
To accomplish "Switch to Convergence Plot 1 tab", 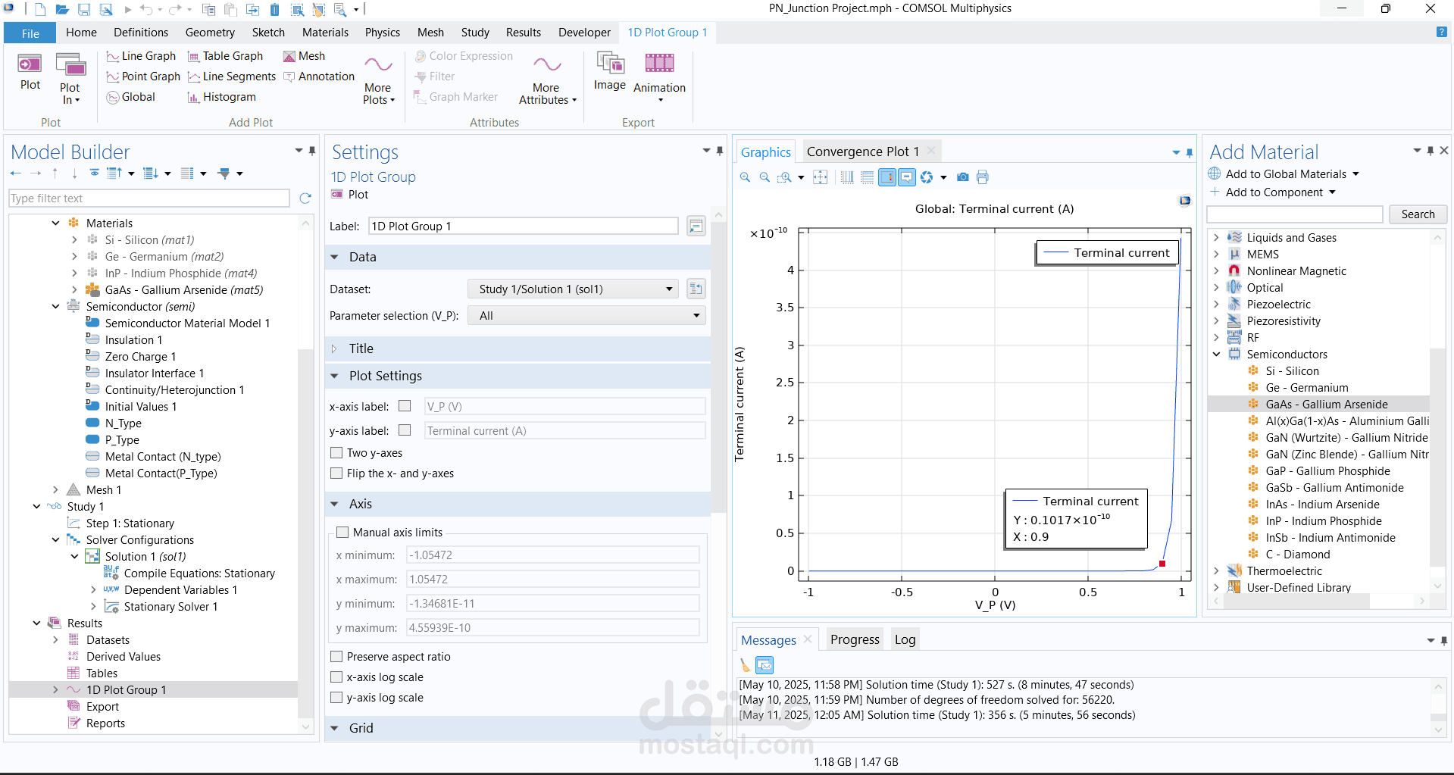I will [x=862, y=152].
